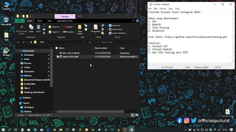This screenshot has width=236, height=132.
Task: Click the Windows Start button
Action: point(3,129)
